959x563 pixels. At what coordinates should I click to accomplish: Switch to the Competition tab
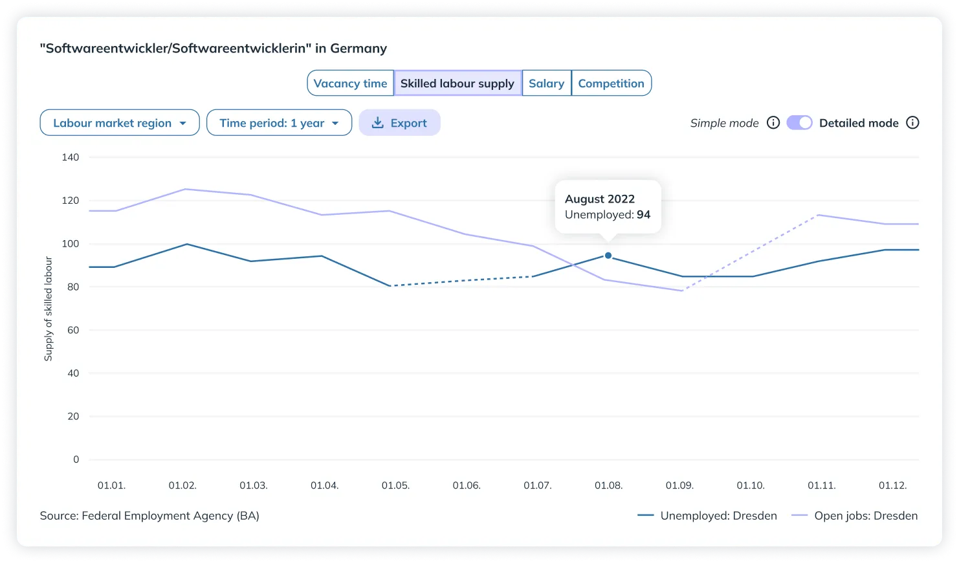(x=611, y=83)
